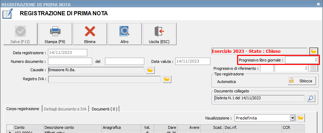Click the Data valuta field
The width and height of the screenshot is (323, 133).
click(193, 61)
